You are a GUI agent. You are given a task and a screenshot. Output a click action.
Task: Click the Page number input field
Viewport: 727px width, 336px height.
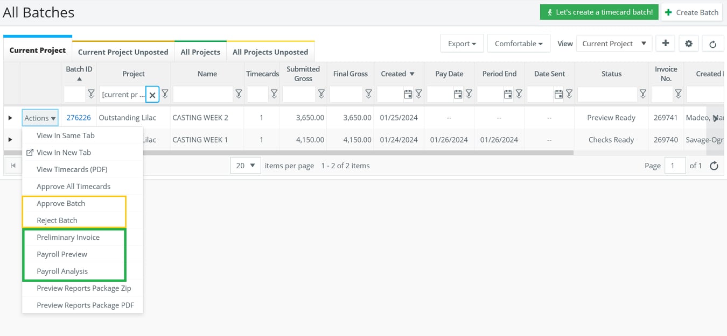[x=675, y=166]
